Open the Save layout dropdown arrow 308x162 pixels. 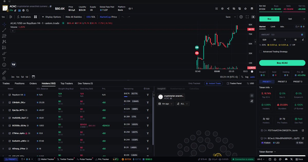click(x=235, y=17)
